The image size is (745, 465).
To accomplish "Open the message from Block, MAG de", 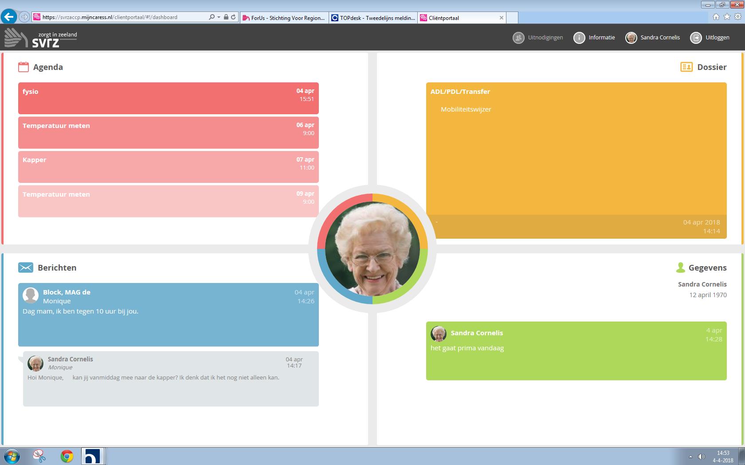I will coord(168,314).
